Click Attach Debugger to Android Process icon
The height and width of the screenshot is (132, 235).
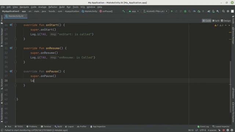tap(199, 11)
